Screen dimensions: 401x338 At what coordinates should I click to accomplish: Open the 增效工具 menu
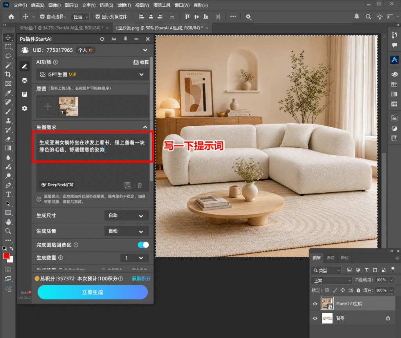(162, 5)
